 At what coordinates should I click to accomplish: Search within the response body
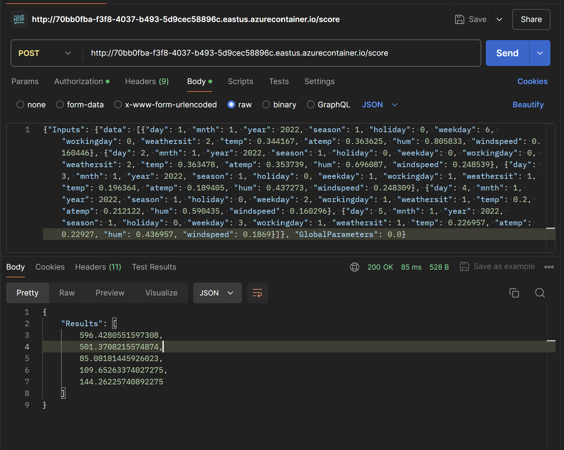[x=539, y=293]
